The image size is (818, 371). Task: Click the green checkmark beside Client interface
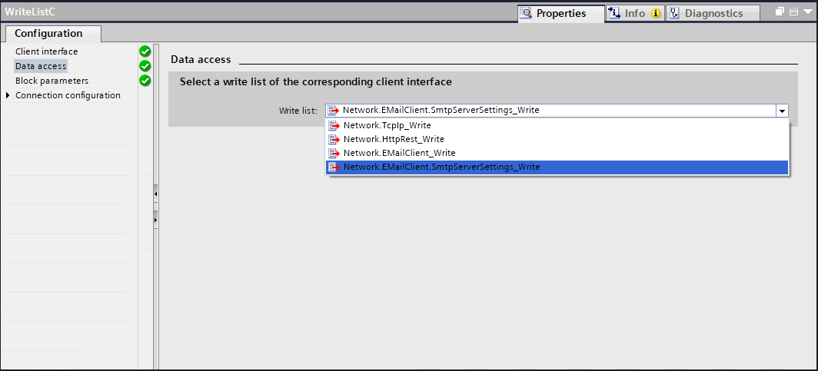[x=145, y=51]
